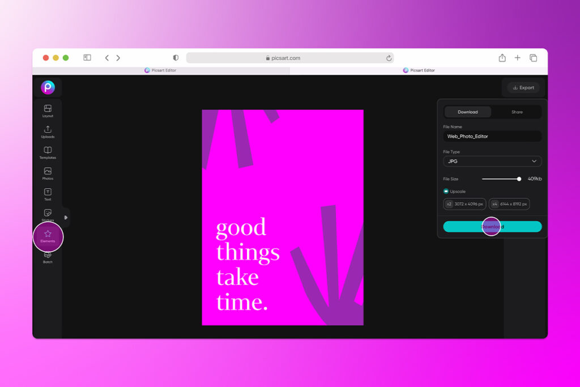Click the Export button
This screenshot has height=387, width=580.
[x=523, y=87]
